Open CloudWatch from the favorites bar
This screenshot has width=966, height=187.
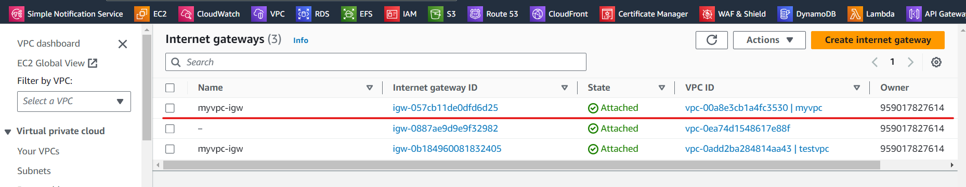[209, 14]
